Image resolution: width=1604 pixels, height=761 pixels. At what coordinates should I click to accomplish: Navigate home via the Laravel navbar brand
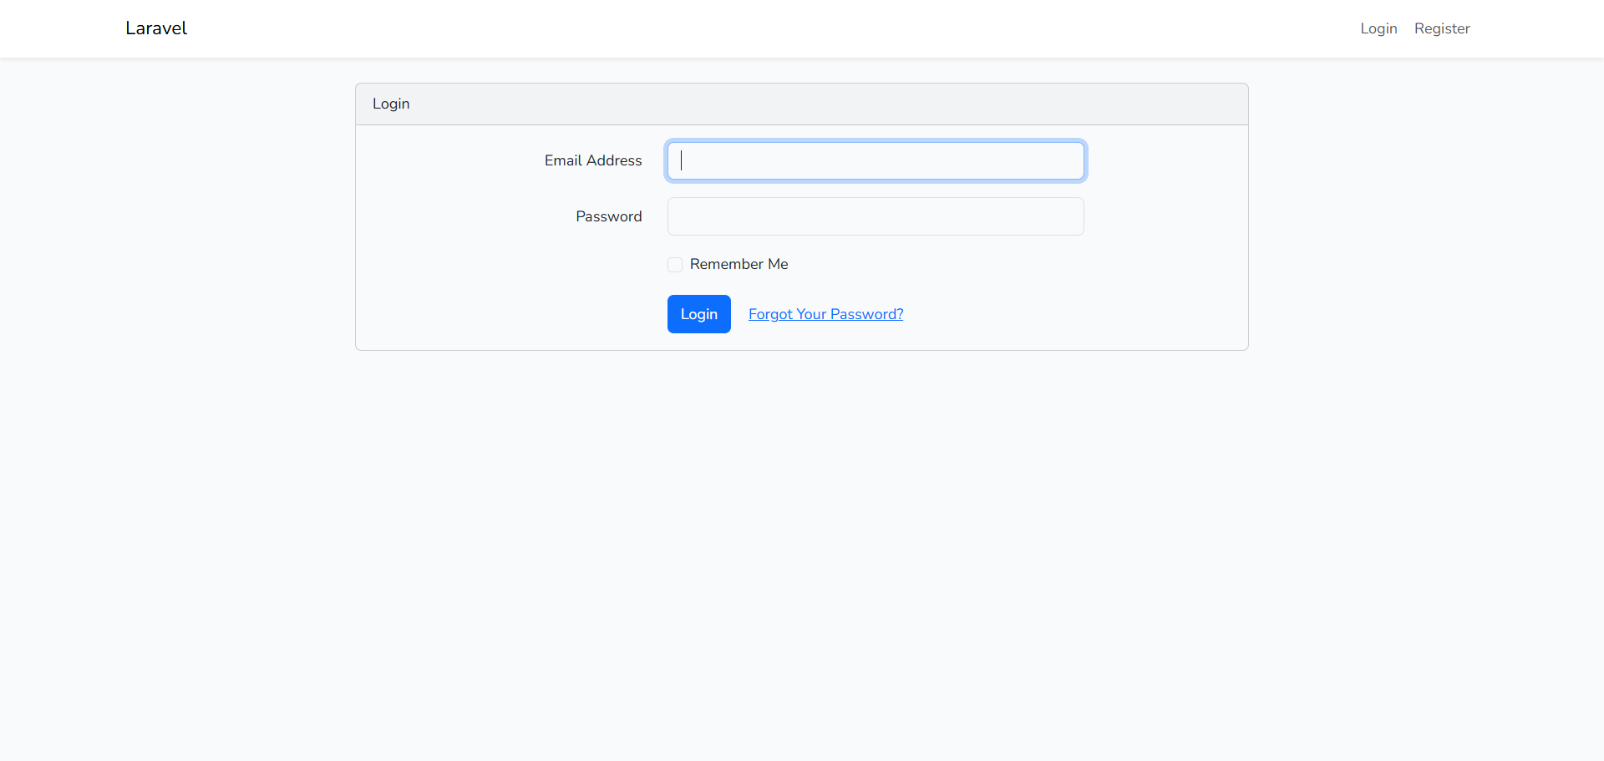click(156, 28)
